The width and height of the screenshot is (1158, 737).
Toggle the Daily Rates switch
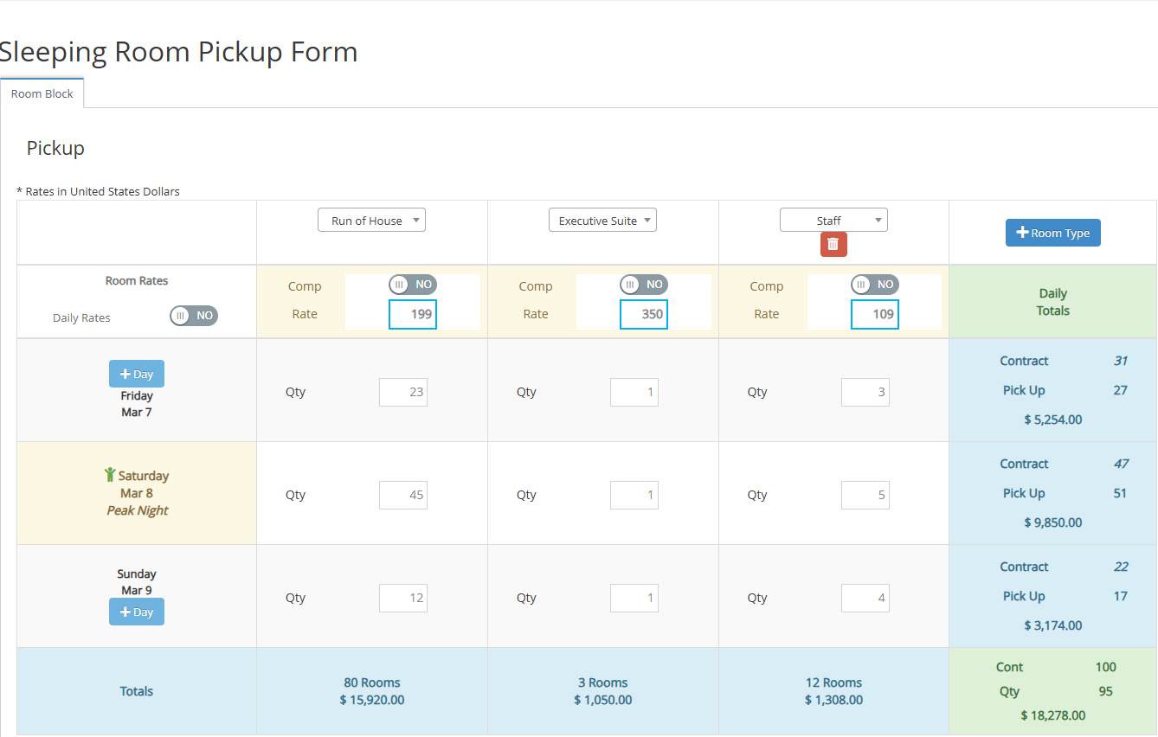point(194,316)
